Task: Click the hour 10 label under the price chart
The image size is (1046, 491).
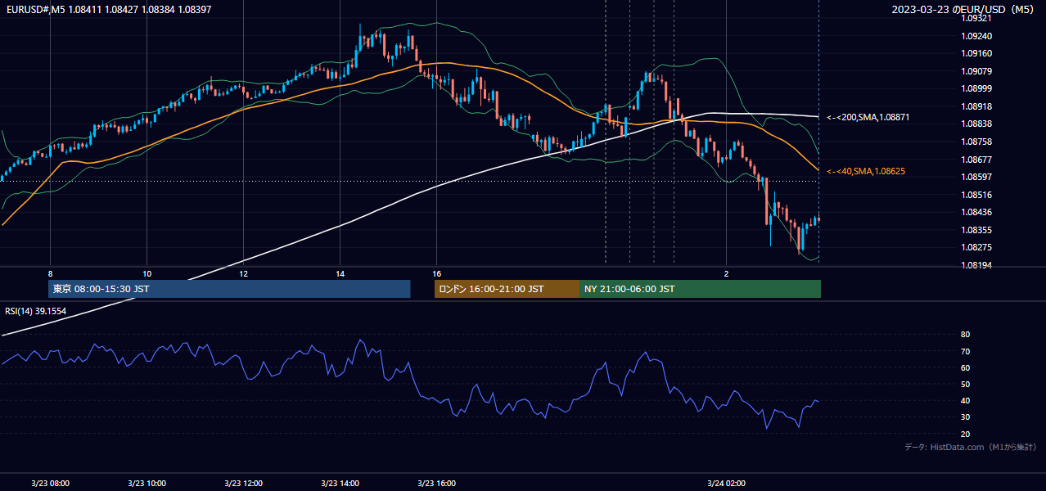Action: 147,273
